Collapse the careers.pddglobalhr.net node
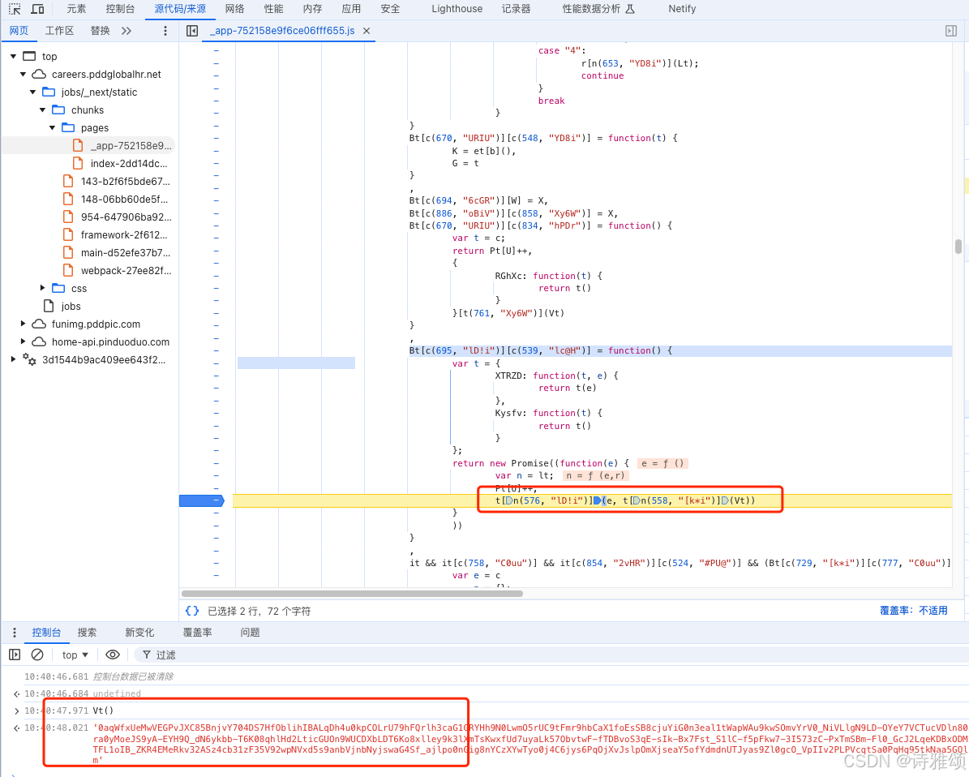 (x=23, y=74)
